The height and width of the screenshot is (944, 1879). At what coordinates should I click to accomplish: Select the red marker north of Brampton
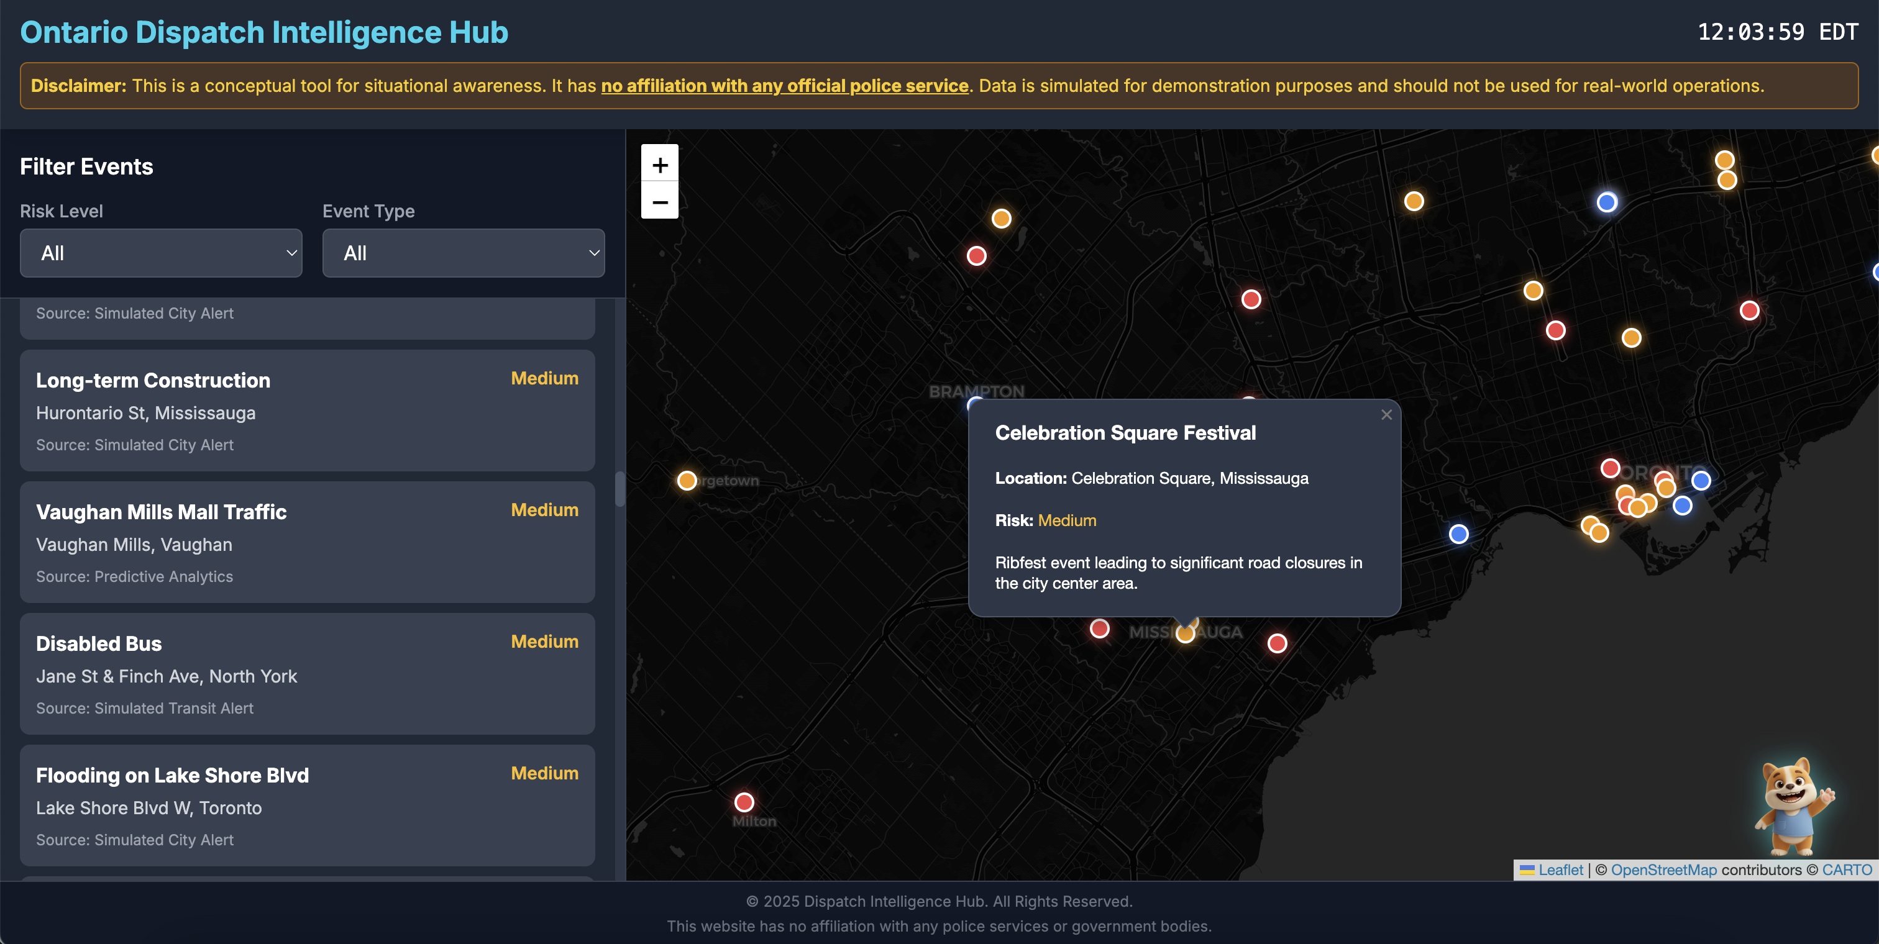point(976,256)
